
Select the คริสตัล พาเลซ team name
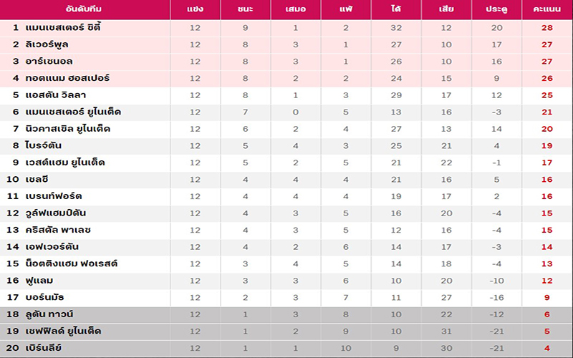[x=58, y=230]
